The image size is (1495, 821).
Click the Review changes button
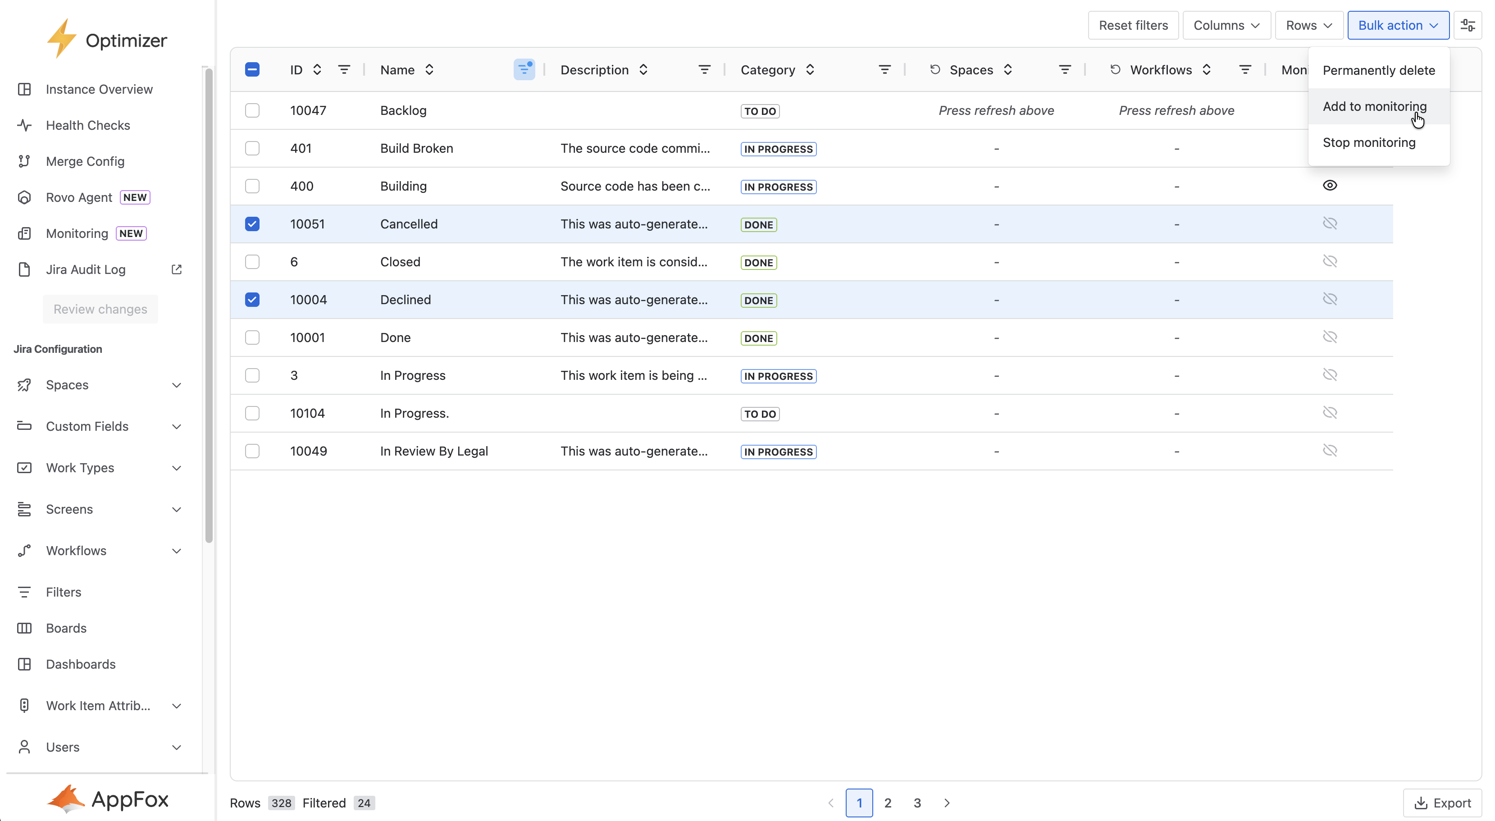coord(100,309)
